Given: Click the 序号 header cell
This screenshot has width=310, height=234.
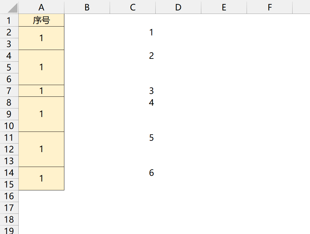Looking at the screenshot, I should (41, 20).
